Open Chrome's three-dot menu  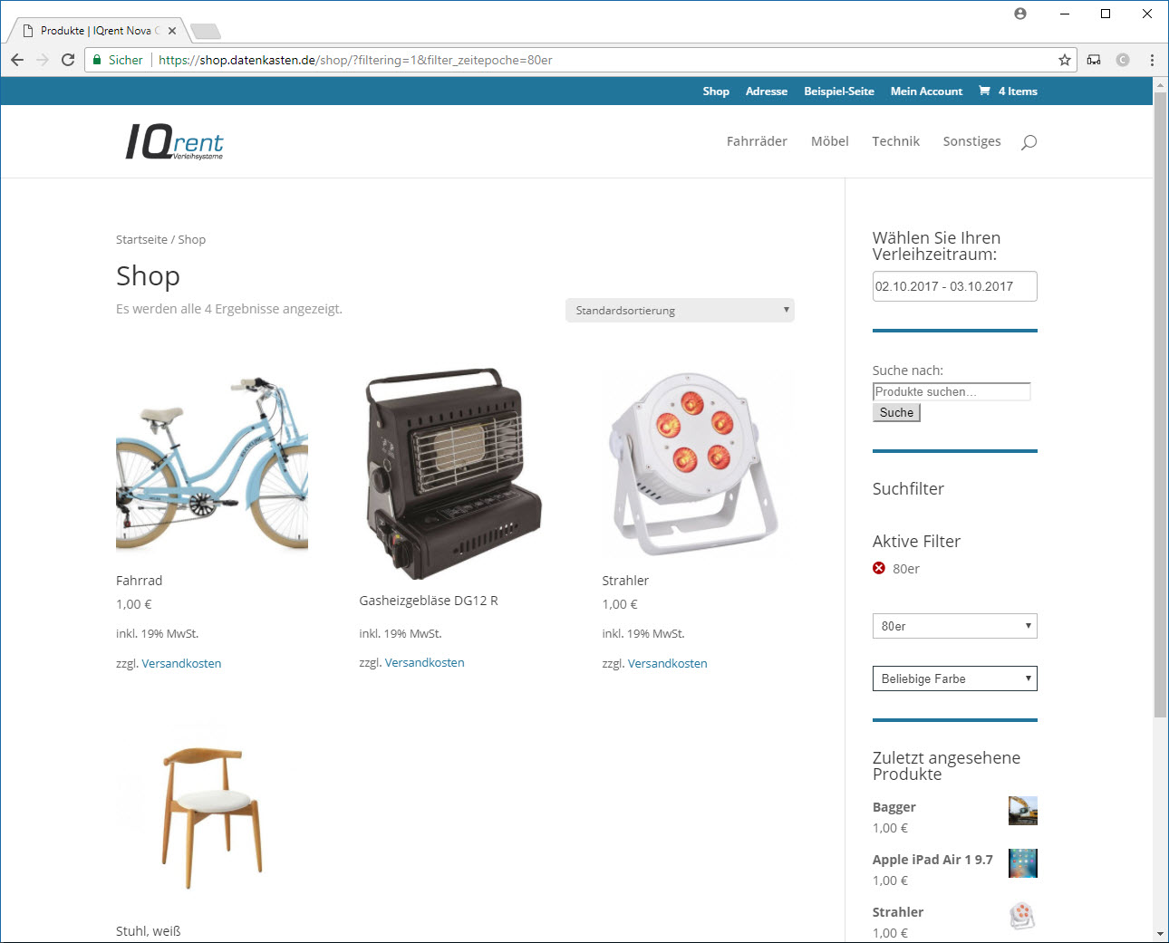click(1152, 60)
